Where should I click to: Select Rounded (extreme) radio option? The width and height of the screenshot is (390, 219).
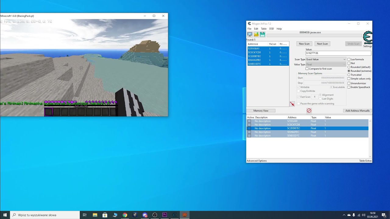349,71
